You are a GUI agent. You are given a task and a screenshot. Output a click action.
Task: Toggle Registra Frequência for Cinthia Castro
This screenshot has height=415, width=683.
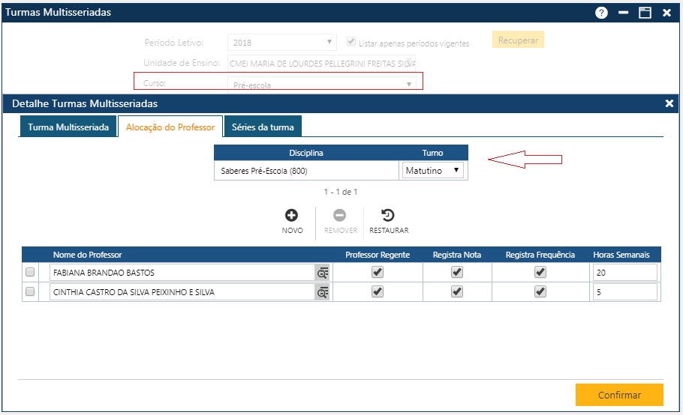540,292
